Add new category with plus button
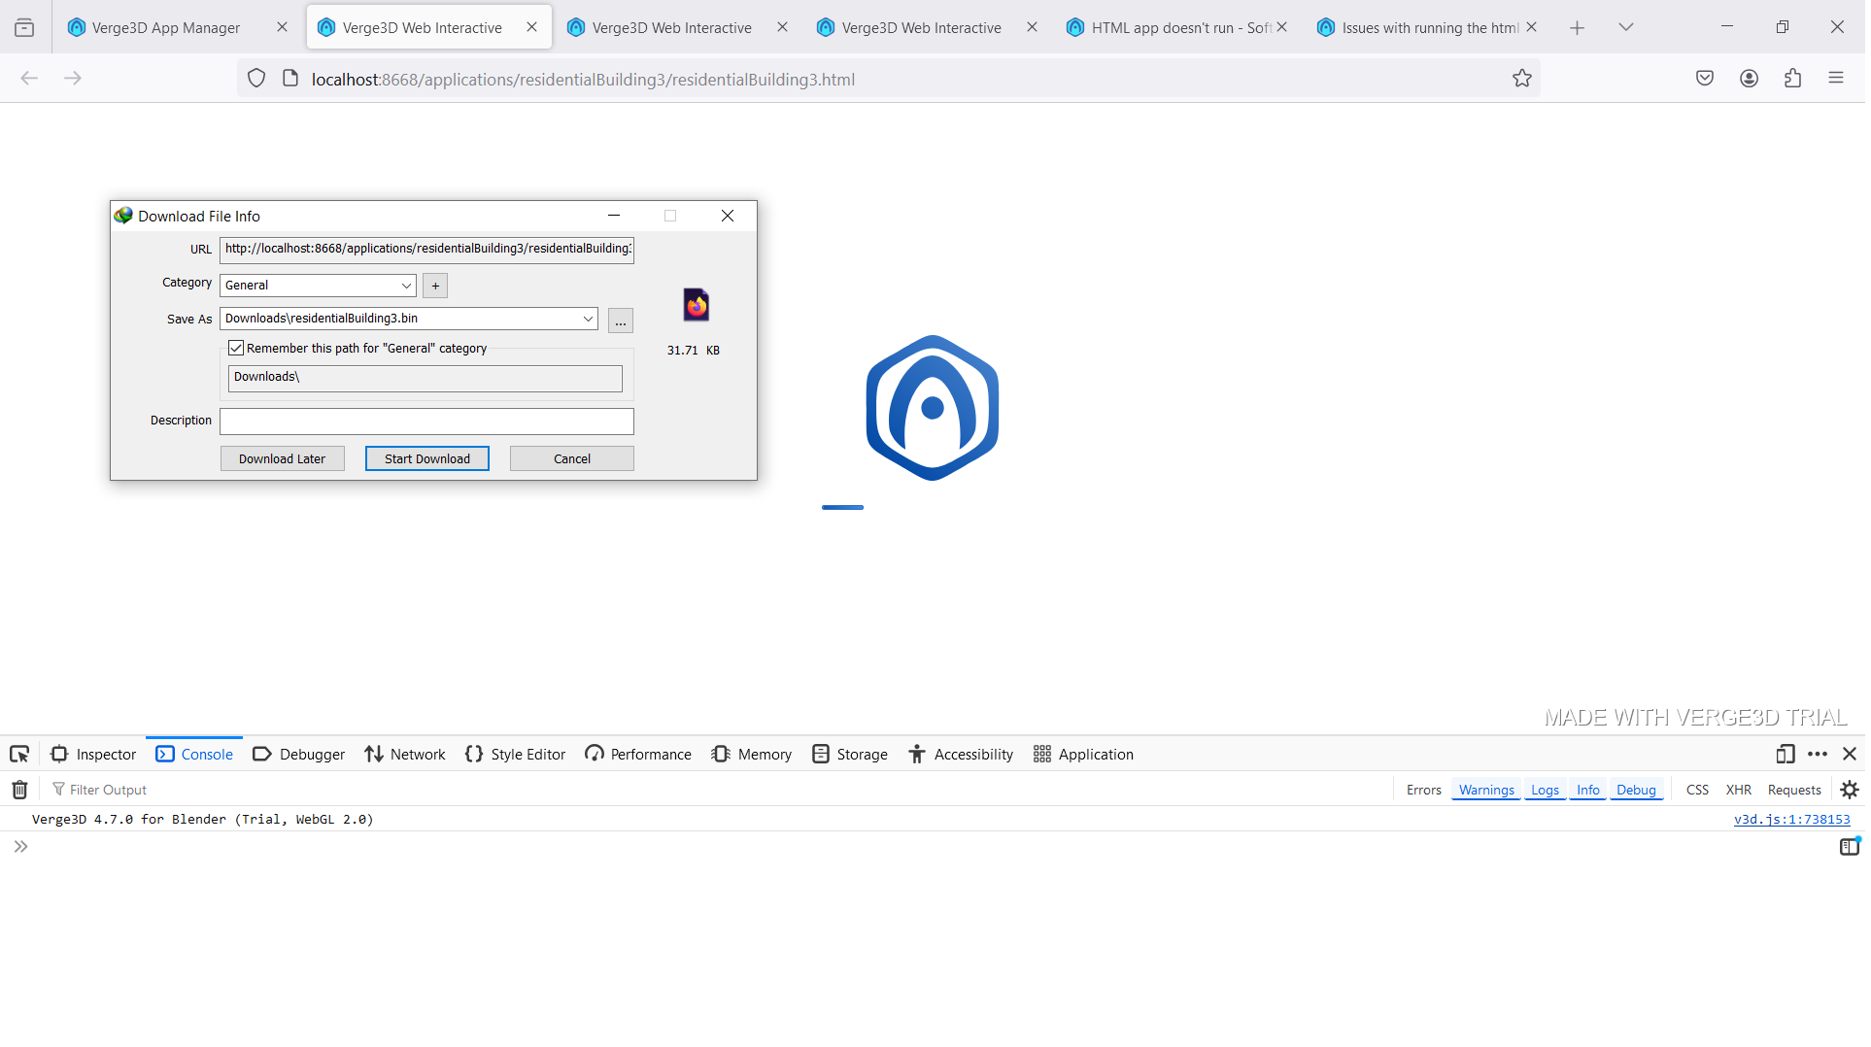The width and height of the screenshot is (1871, 1047). (435, 286)
